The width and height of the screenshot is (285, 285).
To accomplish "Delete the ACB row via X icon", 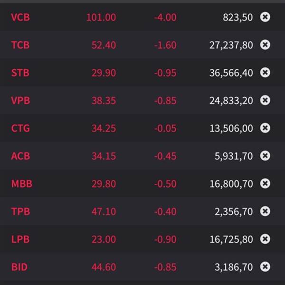I will click(265, 156).
